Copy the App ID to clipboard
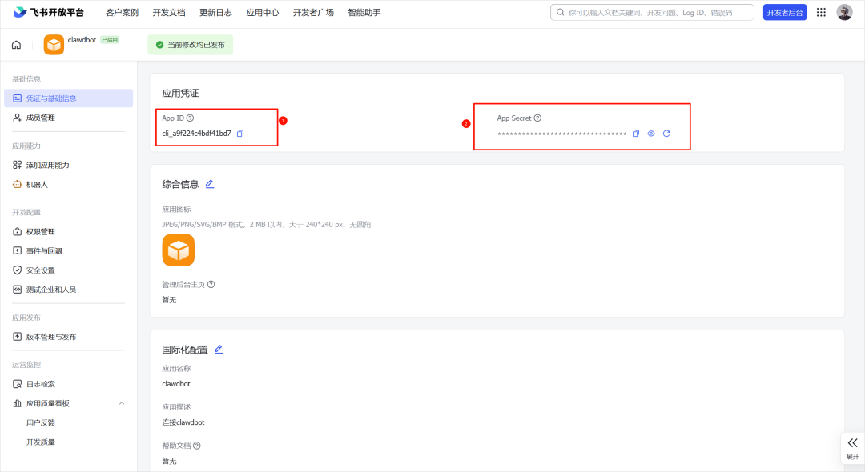Image resolution: width=865 pixels, height=472 pixels. pos(239,133)
